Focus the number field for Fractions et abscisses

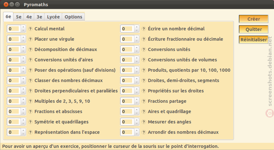tap(14, 112)
